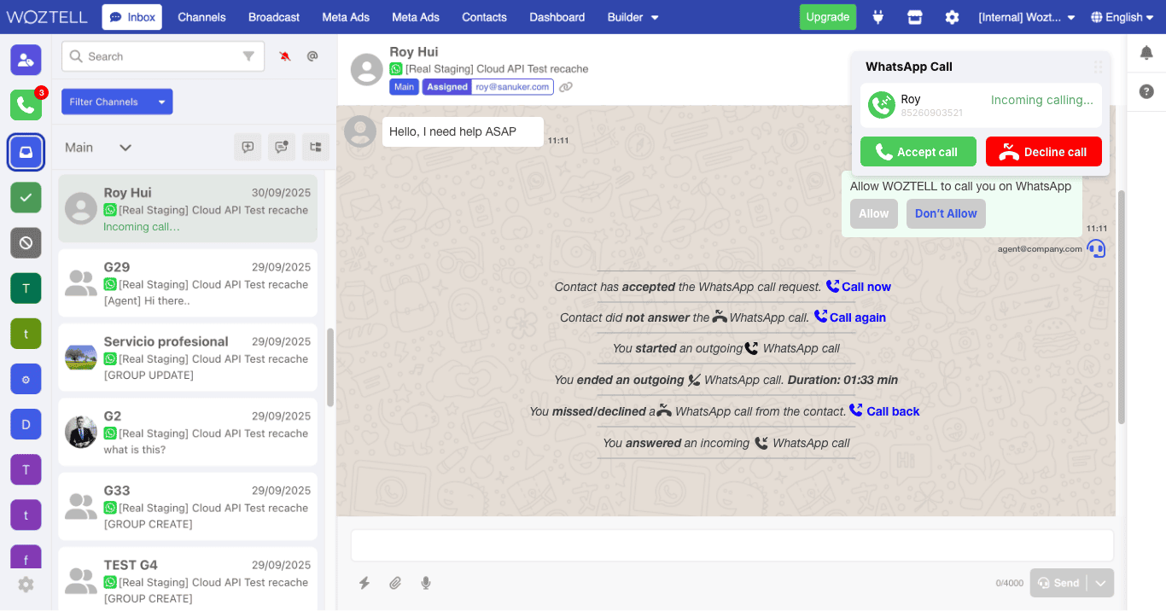Image resolution: width=1166 pixels, height=611 pixels.
Task: Toggle the mentions @ filter
Action: 312,56
